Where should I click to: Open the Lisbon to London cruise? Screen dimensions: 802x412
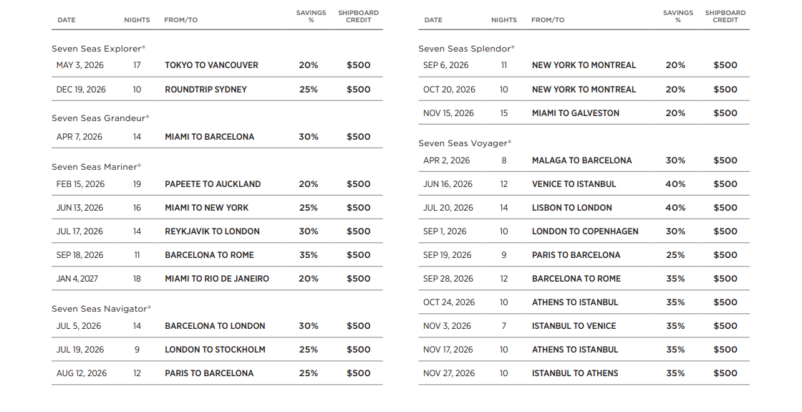click(571, 208)
